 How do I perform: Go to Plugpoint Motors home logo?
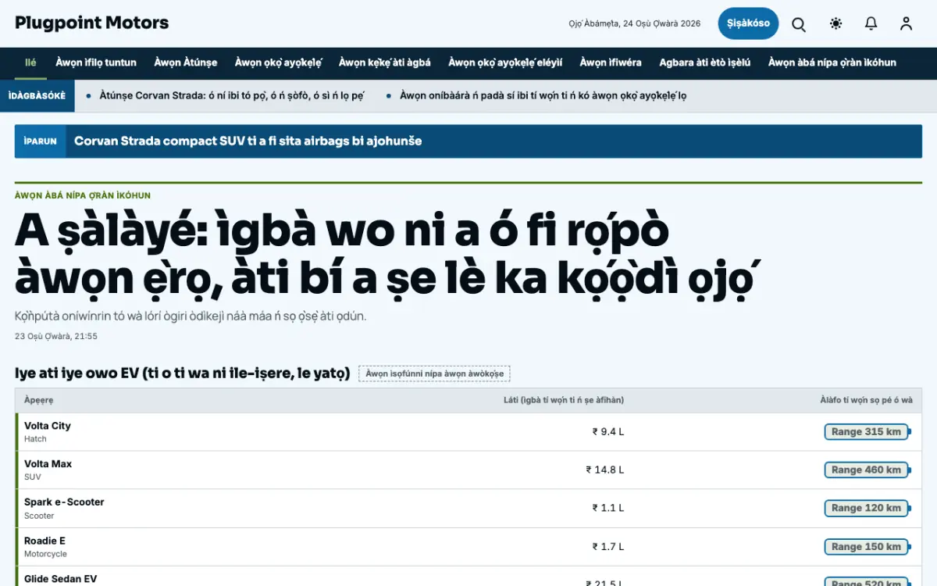click(x=92, y=23)
